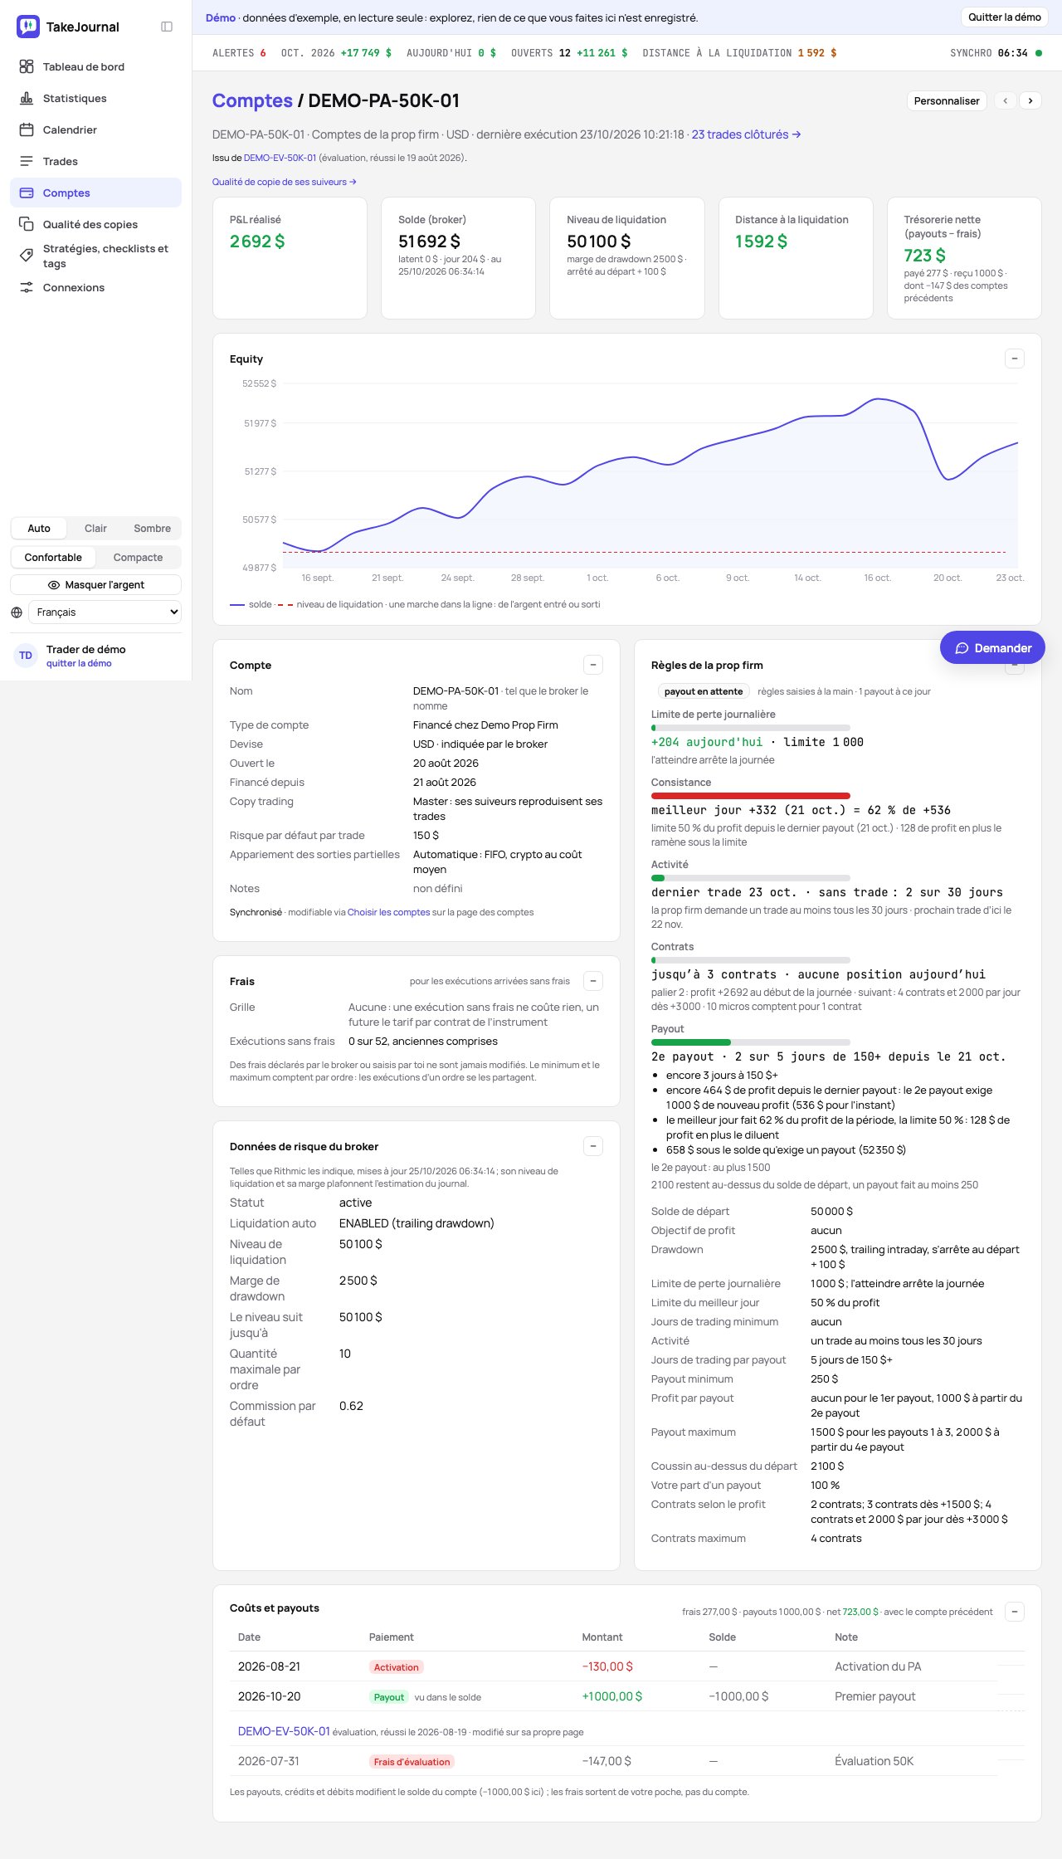Open the Français language dropdown

click(x=105, y=612)
